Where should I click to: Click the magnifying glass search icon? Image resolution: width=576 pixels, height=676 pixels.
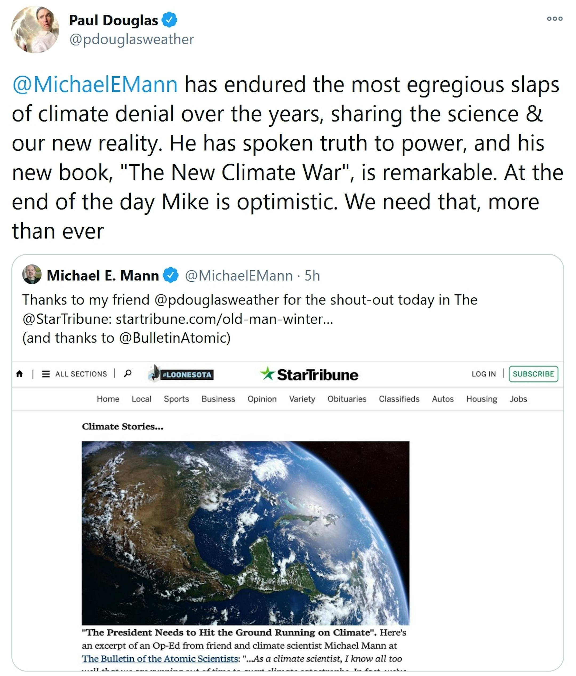coord(128,373)
